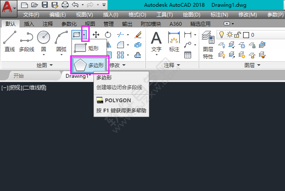
Task: Switch to the 注释 ribbon tab
Action: (x=48, y=24)
